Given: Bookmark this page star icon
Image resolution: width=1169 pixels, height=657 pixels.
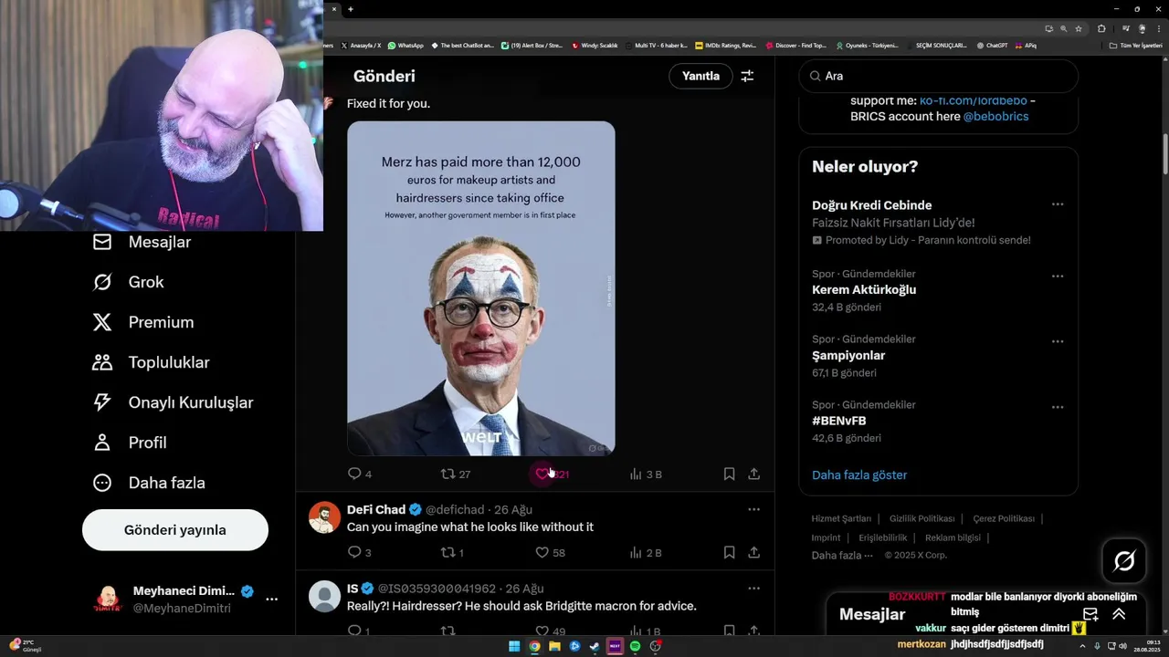Looking at the screenshot, I should click(1079, 28).
